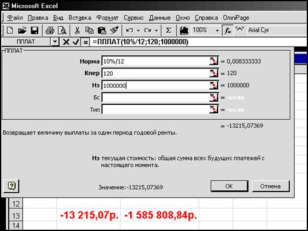Confirm formula with checkmark icon

[x=76, y=42]
